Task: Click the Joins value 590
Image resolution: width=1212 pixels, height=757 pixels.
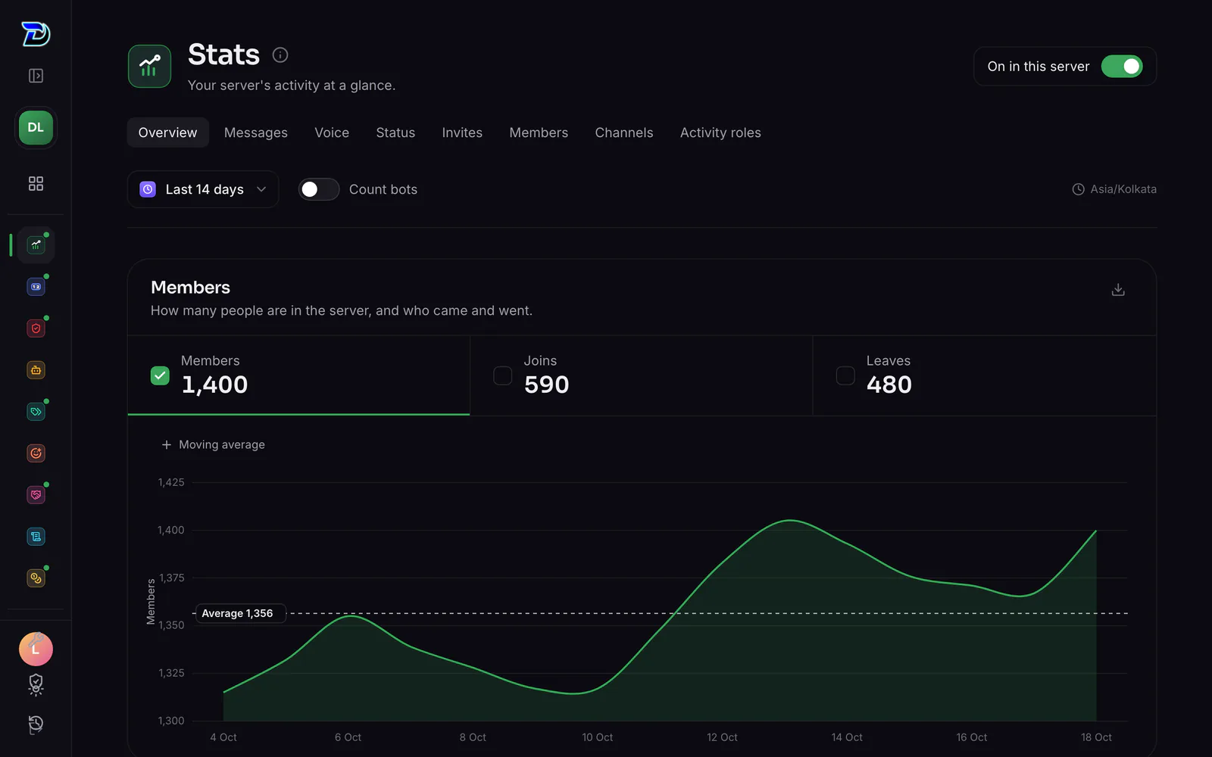Action: point(546,385)
